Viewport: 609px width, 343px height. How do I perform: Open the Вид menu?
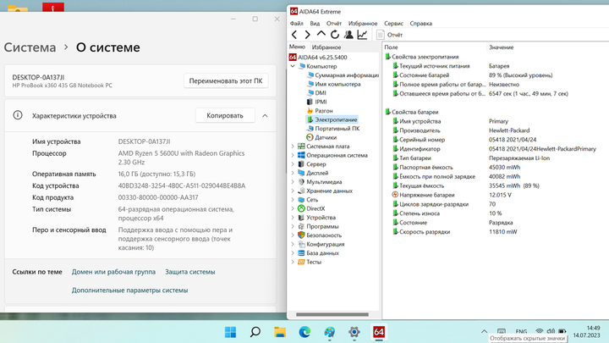(x=315, y=24)
